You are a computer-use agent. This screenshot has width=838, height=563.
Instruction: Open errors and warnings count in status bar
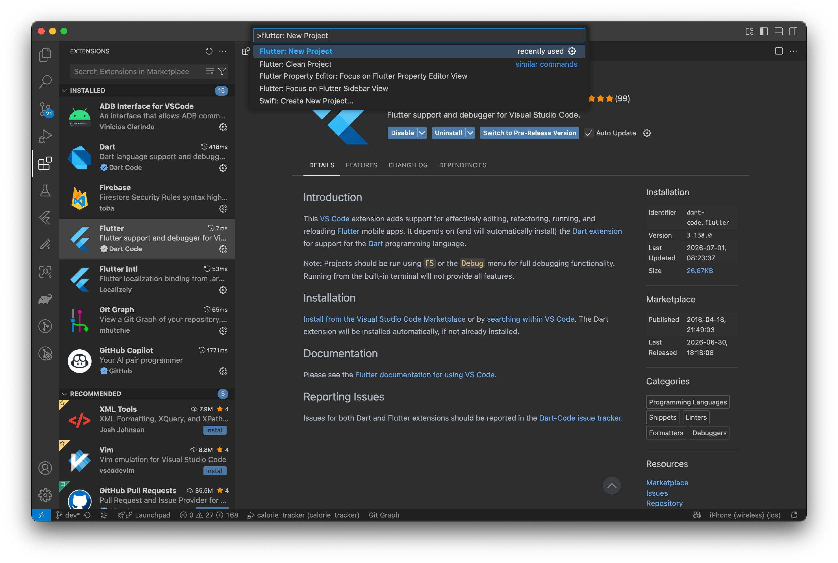point(209,515)
